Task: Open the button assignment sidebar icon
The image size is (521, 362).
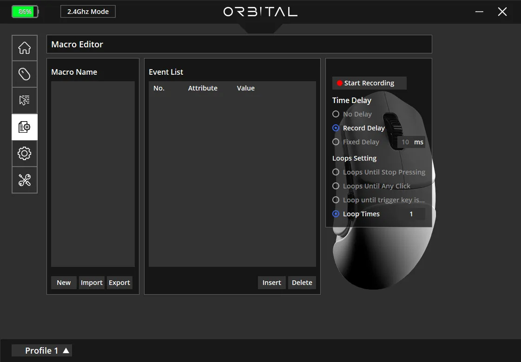Action: [x=24, y=100]
